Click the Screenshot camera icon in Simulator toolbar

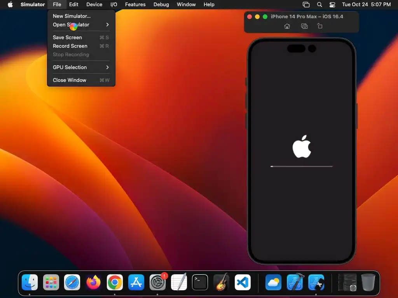304,26
